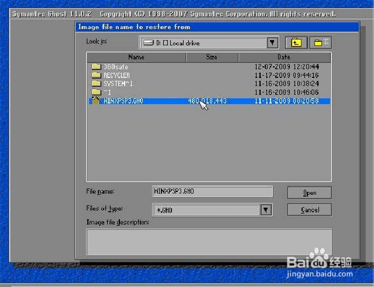Select the RECYCLER folder icon
Viewport: 374px width, 287px height.
(x=96, y=75)
